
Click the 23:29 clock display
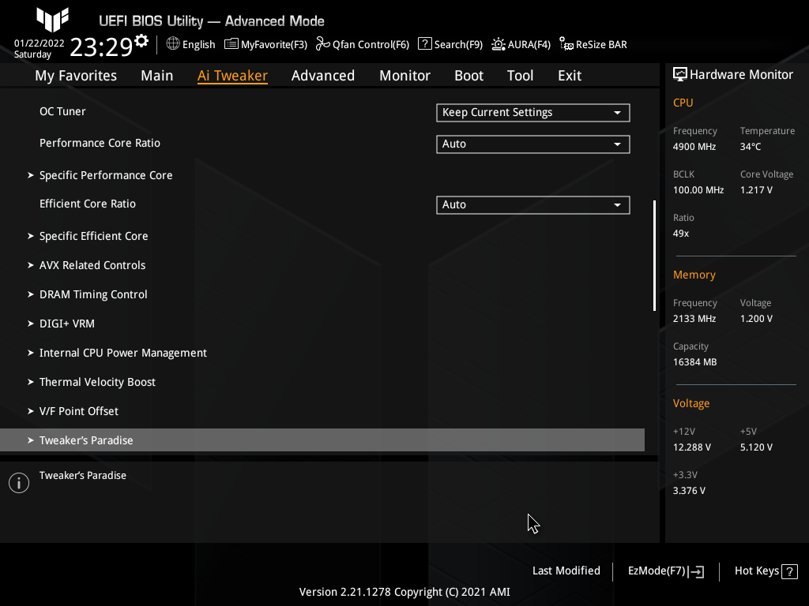pyautogui.click(x=102, y=47)
